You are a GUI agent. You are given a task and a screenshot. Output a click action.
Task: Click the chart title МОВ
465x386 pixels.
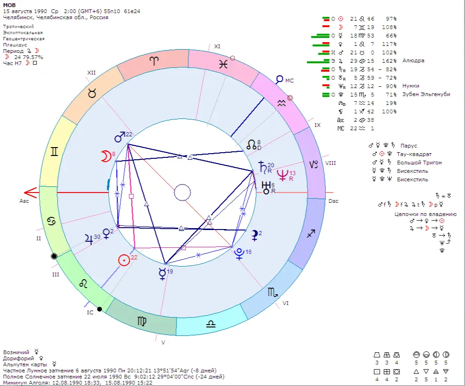9,5
